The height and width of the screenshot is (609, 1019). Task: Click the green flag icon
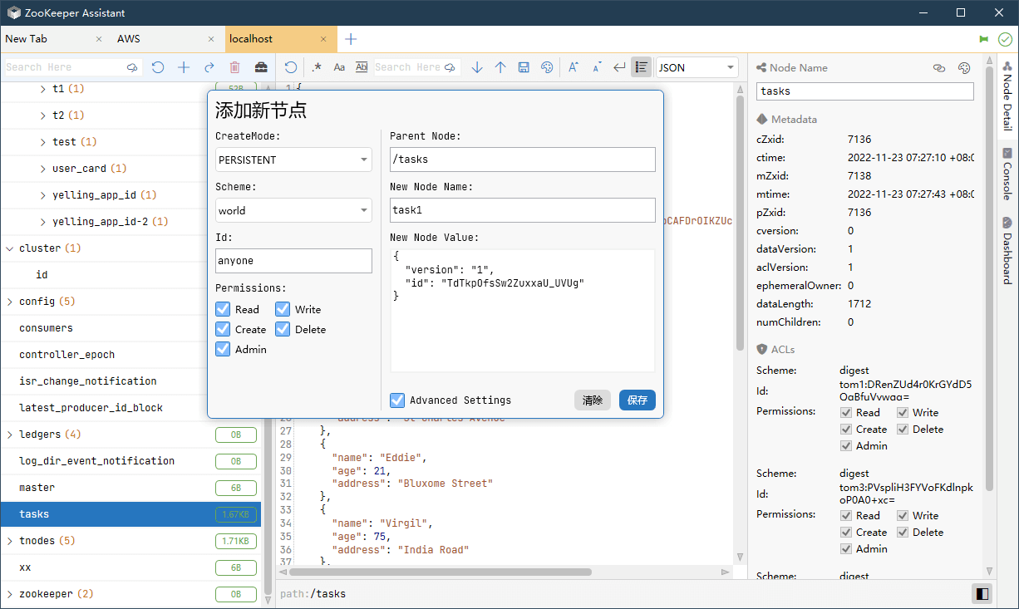pyautogui.click(x=984, y=39)
